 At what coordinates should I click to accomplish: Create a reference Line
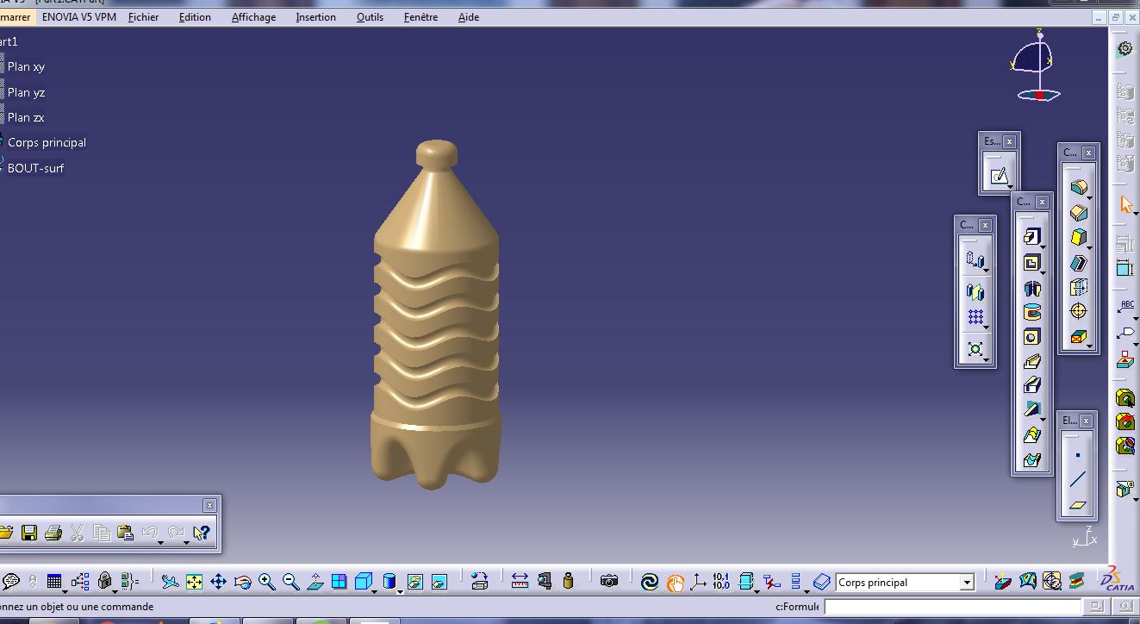[x=1078, y=480]
